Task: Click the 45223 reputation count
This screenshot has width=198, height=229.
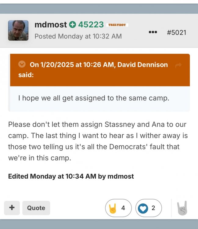Action: 91,25
